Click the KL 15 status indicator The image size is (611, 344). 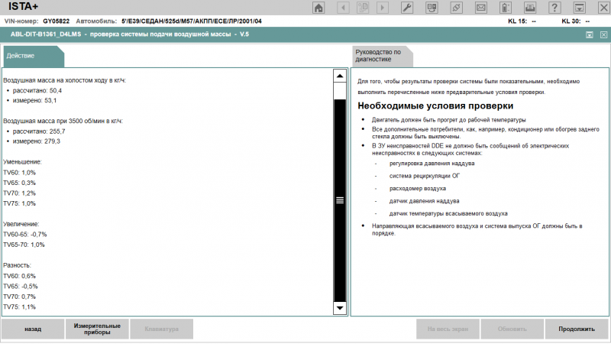522,21
